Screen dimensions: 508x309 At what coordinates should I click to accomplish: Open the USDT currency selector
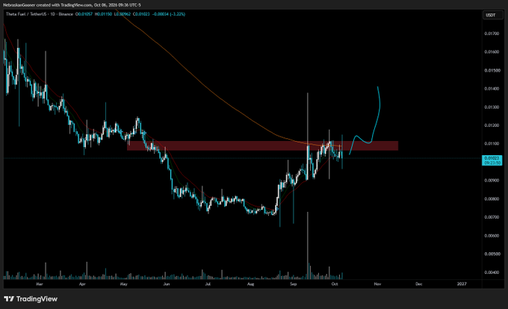492,15
